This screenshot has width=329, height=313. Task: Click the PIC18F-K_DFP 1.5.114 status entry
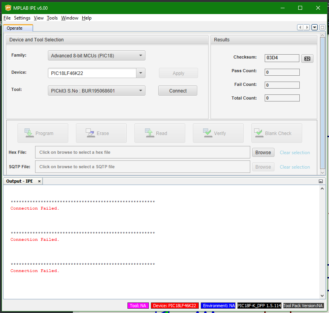[259, 306]
